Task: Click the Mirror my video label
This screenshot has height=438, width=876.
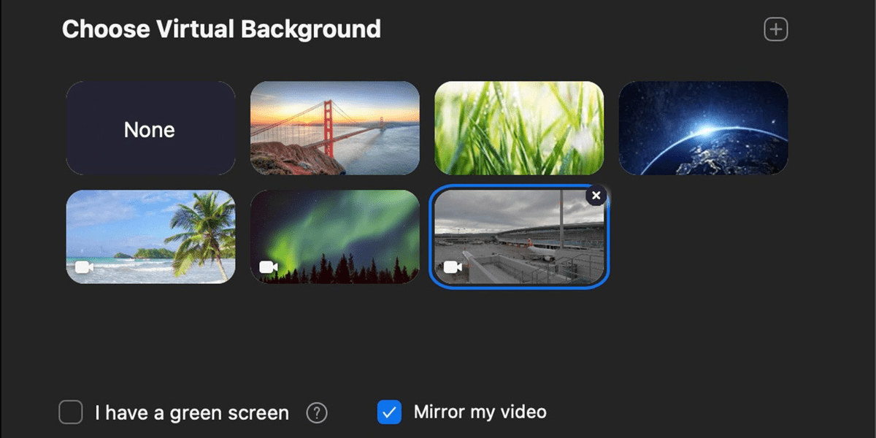Action: coord(480,412)
